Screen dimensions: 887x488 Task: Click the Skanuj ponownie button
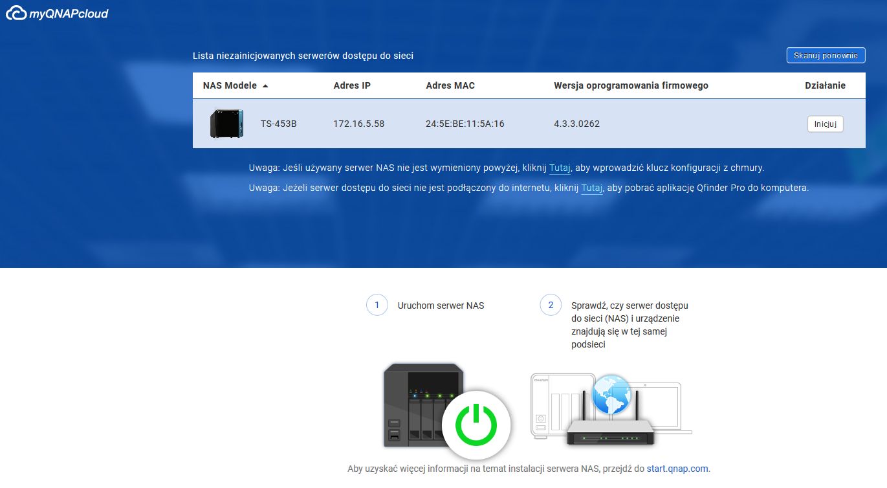pos(826,56)
